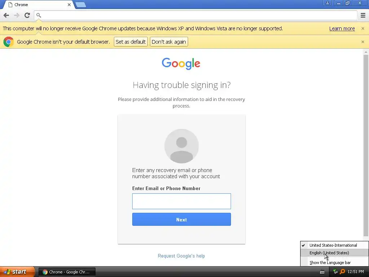
Task: Click the scrollbar up arrow
Action: 366,52
